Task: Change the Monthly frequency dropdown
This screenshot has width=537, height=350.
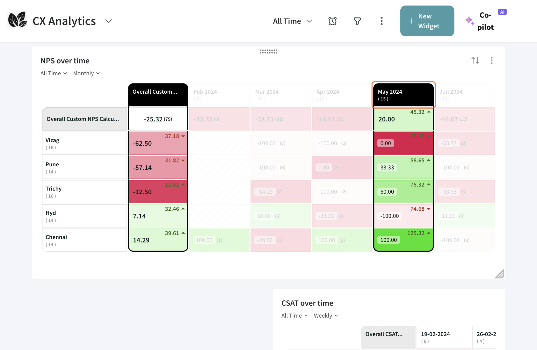Action: click(x=86, y=73)
